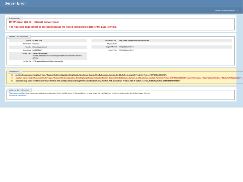This screenshot has height=182, width=243.
Task: Click the 'Notification' field label
Action: coord(27,44)
